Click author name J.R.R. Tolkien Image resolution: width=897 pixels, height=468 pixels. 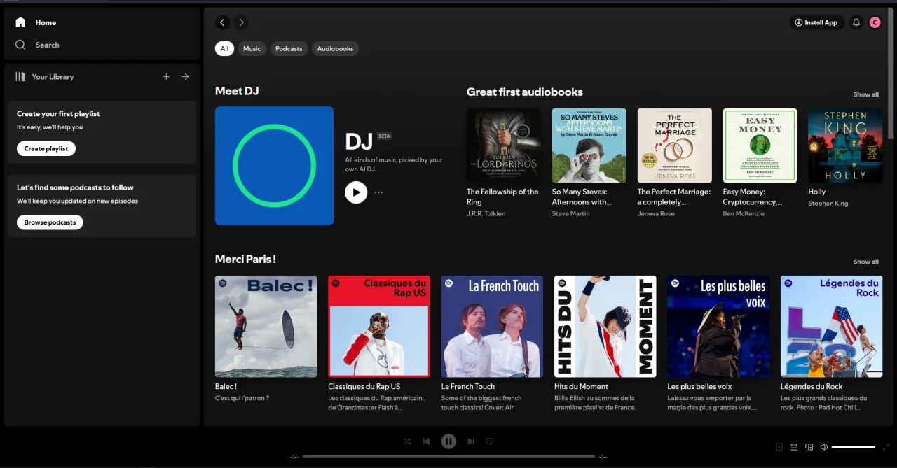[x=484, y=213]
